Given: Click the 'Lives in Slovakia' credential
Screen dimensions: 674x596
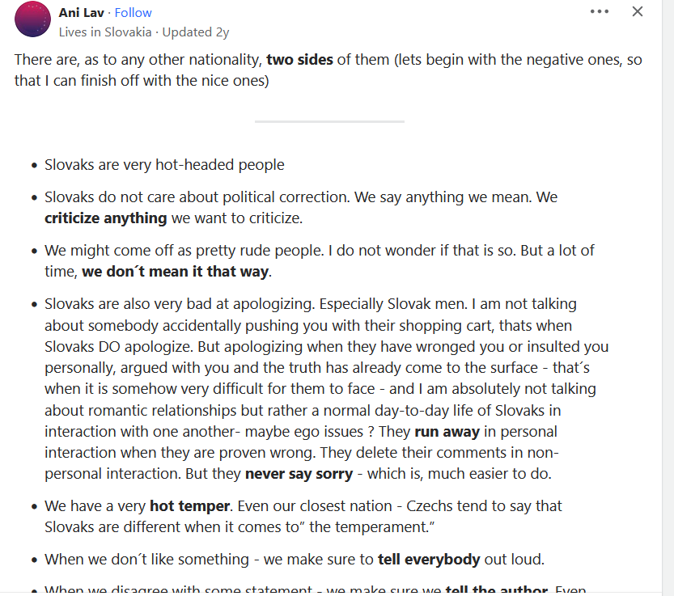Looking at the screenshot, I should tap(105, 32).
